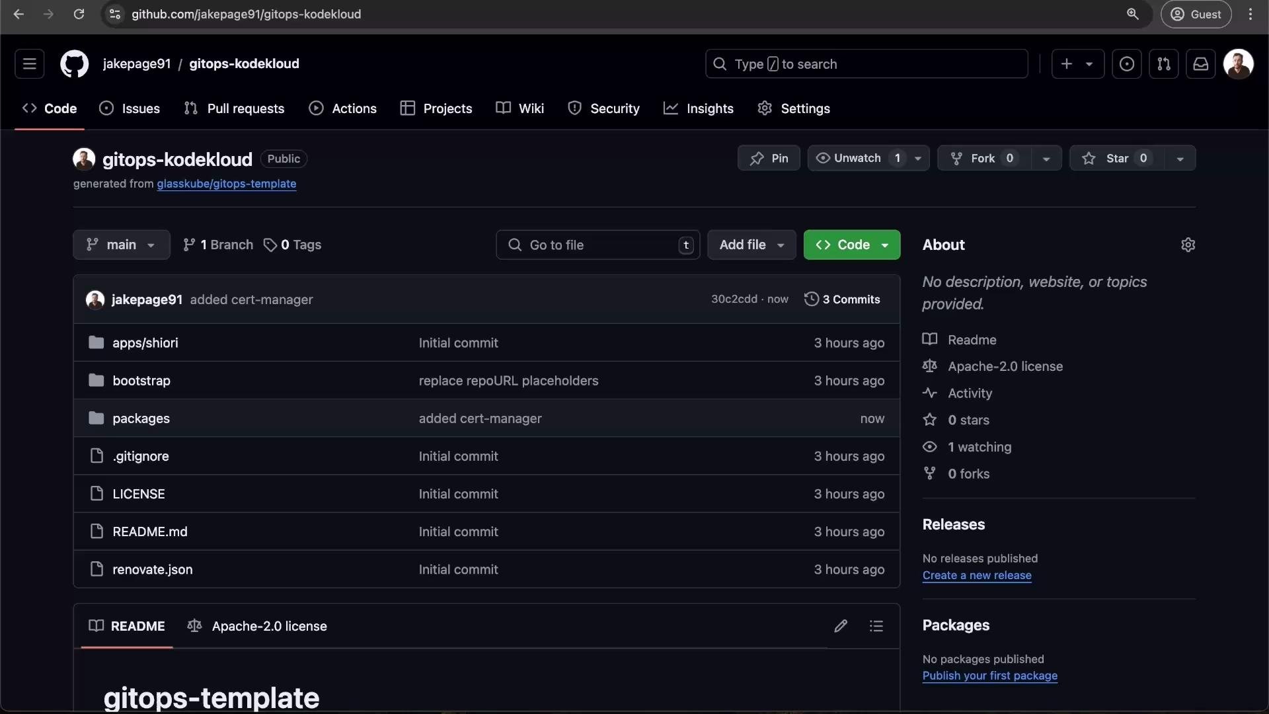Open the renovate.json file
Screen dimensions: 1269x714
click(x=153, y=569)
